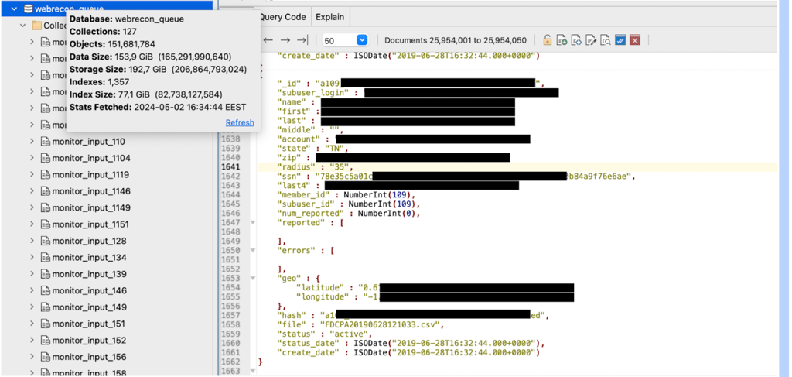Expand the monitor_input_1149 collection

pos(32,207)
